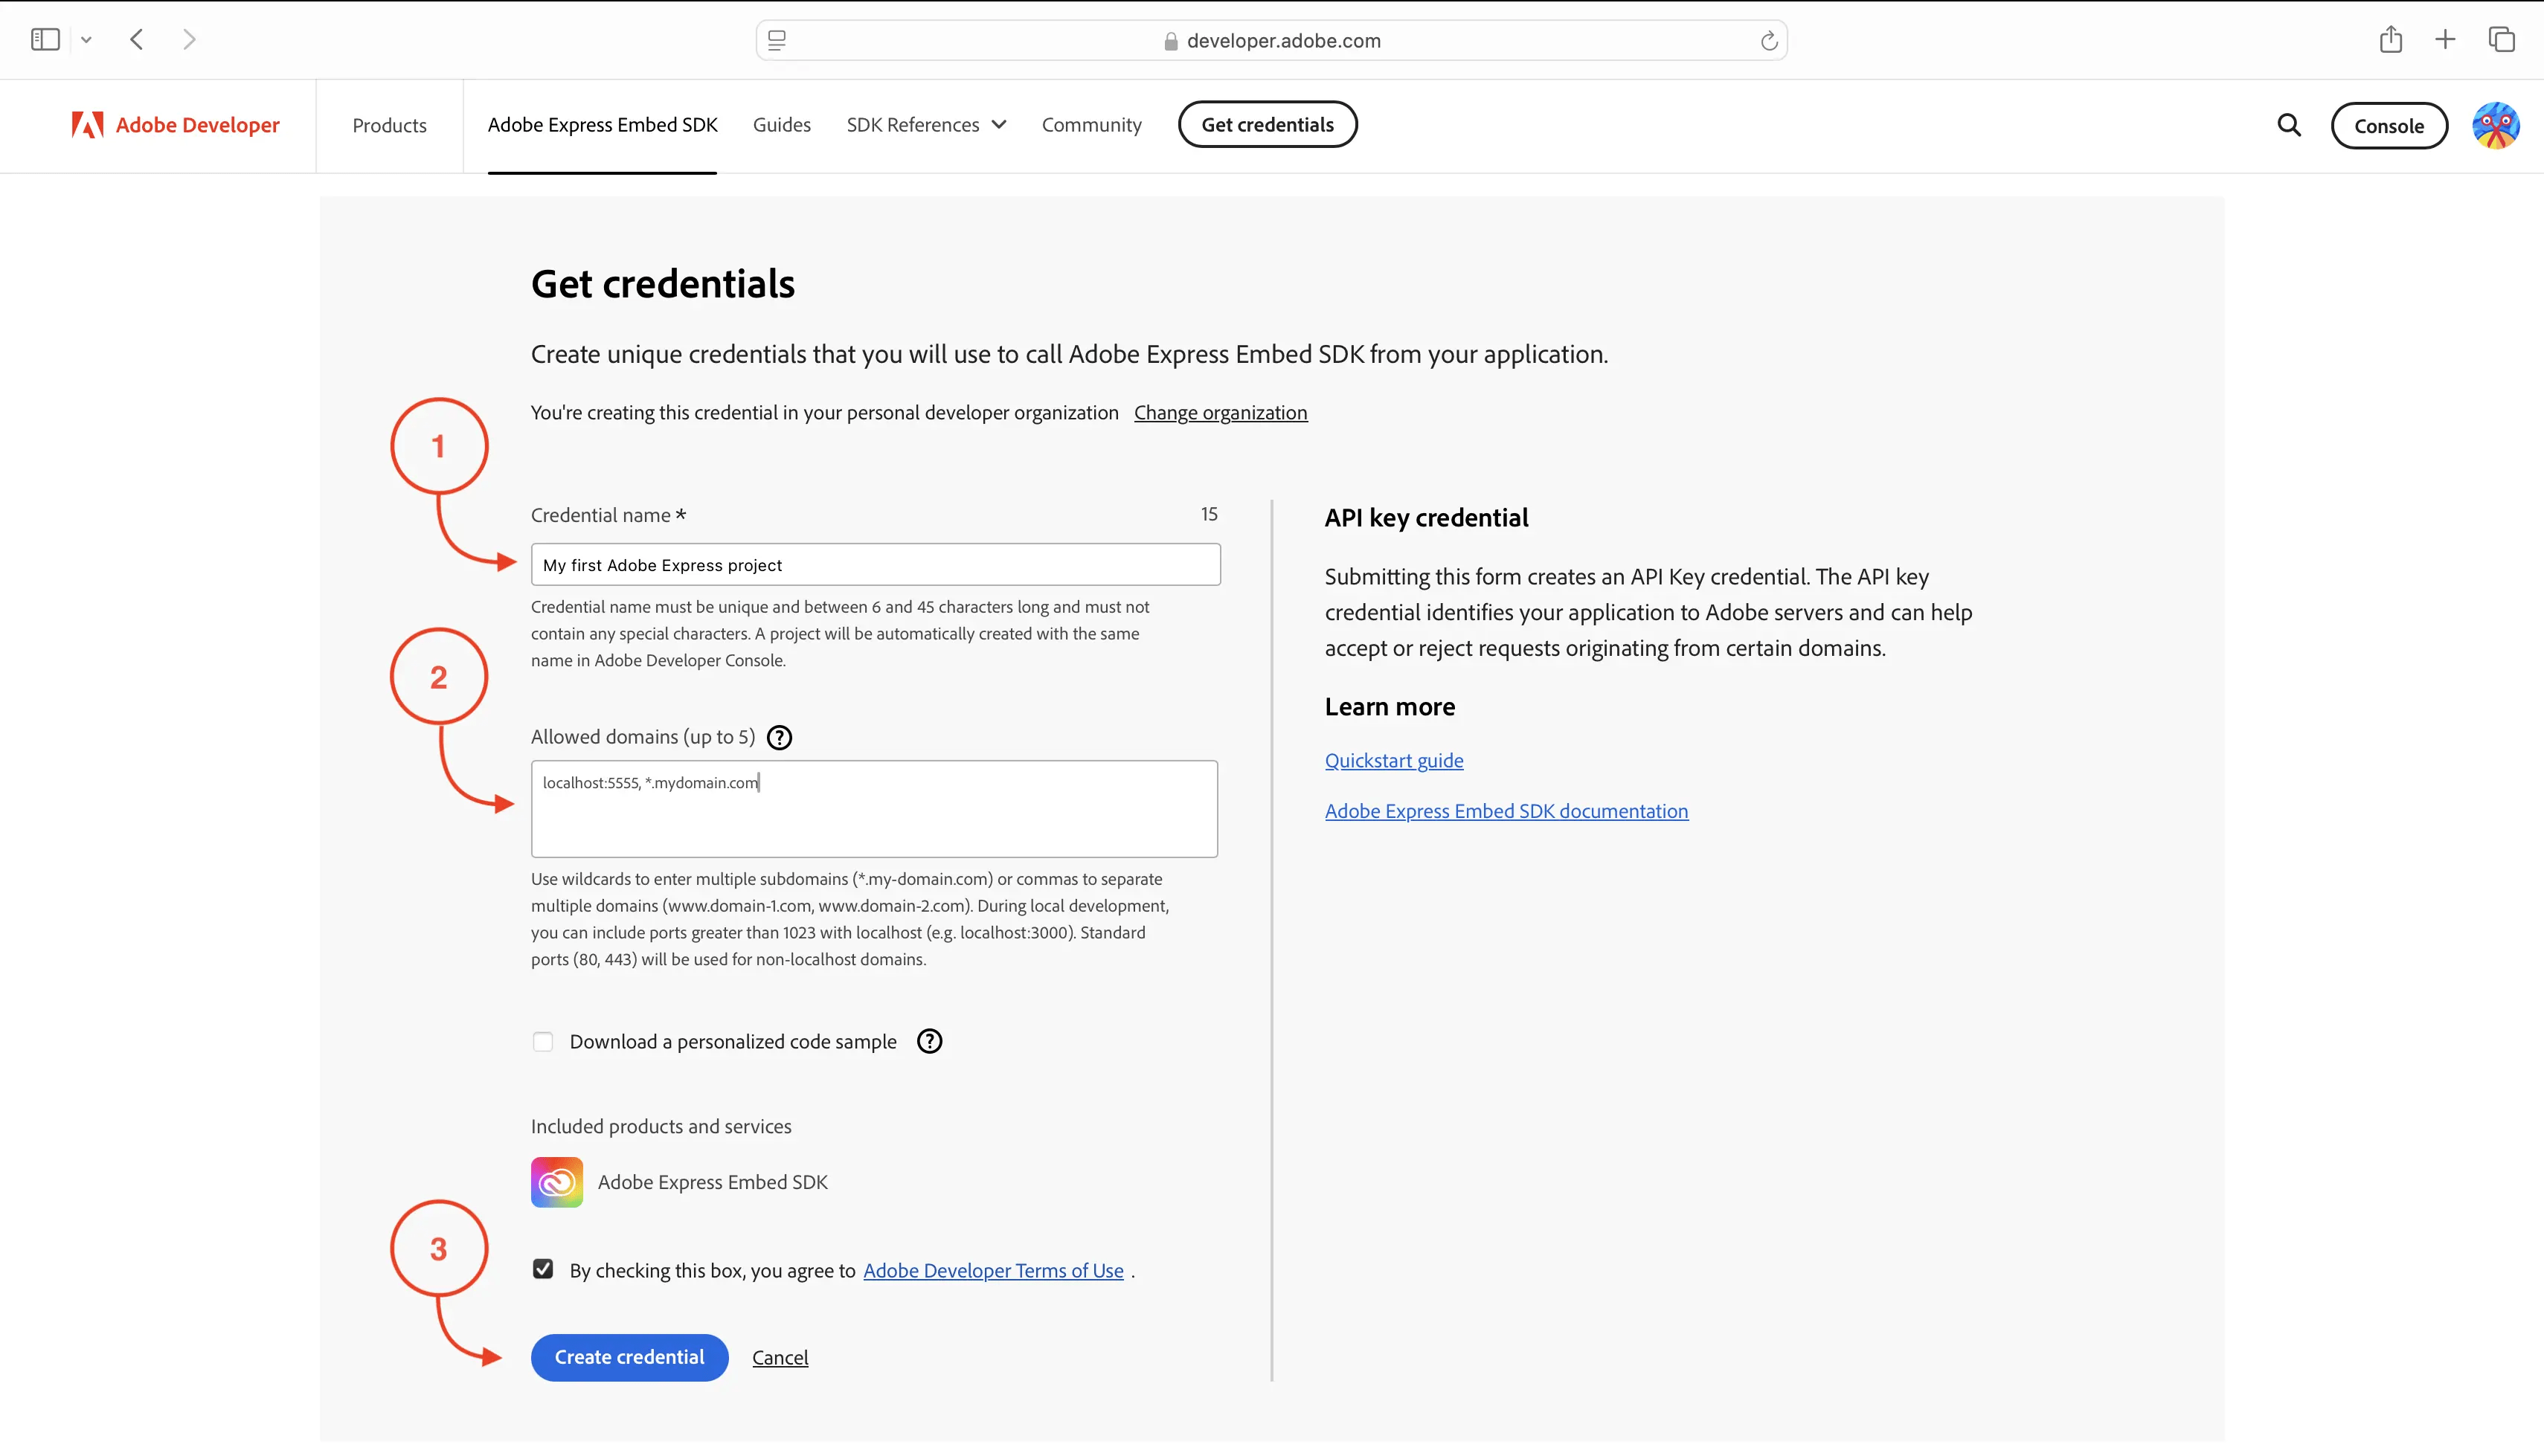Open the Safari share icon
2544x1456 pixels.
pyautogui.click(x=2391, y=39)
